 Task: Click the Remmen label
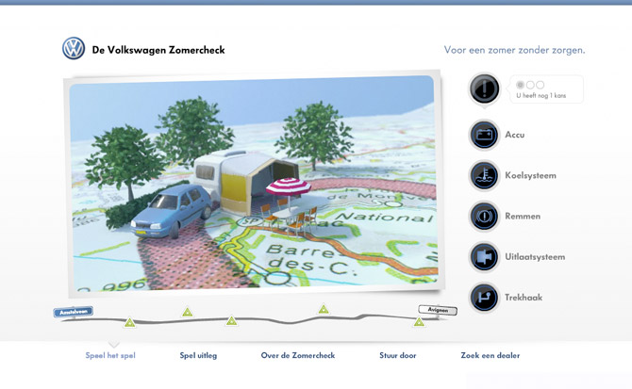[x=523, y=216]
